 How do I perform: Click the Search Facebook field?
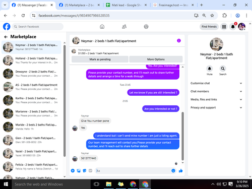pyautogui.click(x=38, y=27)
